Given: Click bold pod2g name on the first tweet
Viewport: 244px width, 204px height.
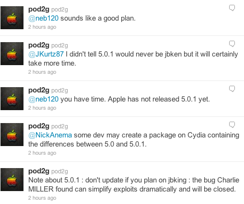Looking at the screenshot, I should tap(39, 10).
